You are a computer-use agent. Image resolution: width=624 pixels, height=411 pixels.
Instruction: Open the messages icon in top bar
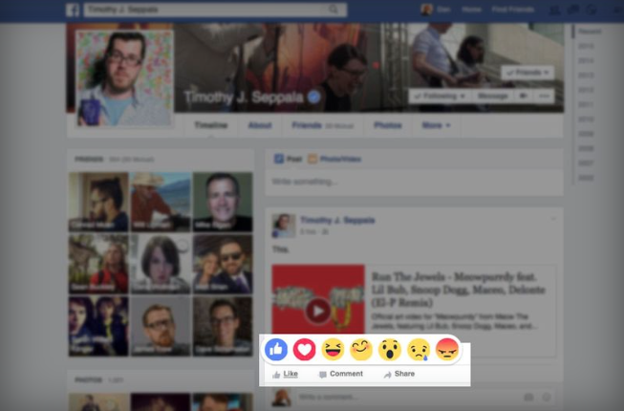(573, 10)
